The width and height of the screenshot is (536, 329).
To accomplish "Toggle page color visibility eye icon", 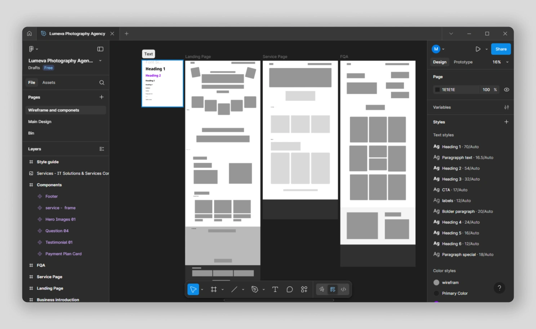I will pyautogui.click(x=506, y=89).
